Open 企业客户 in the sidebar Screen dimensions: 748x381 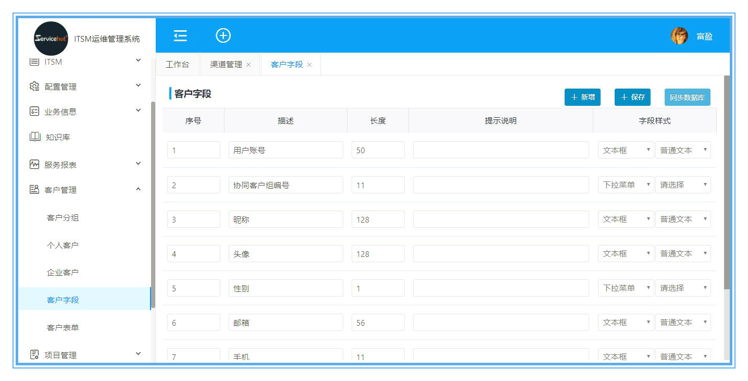[x=63, y=273]
